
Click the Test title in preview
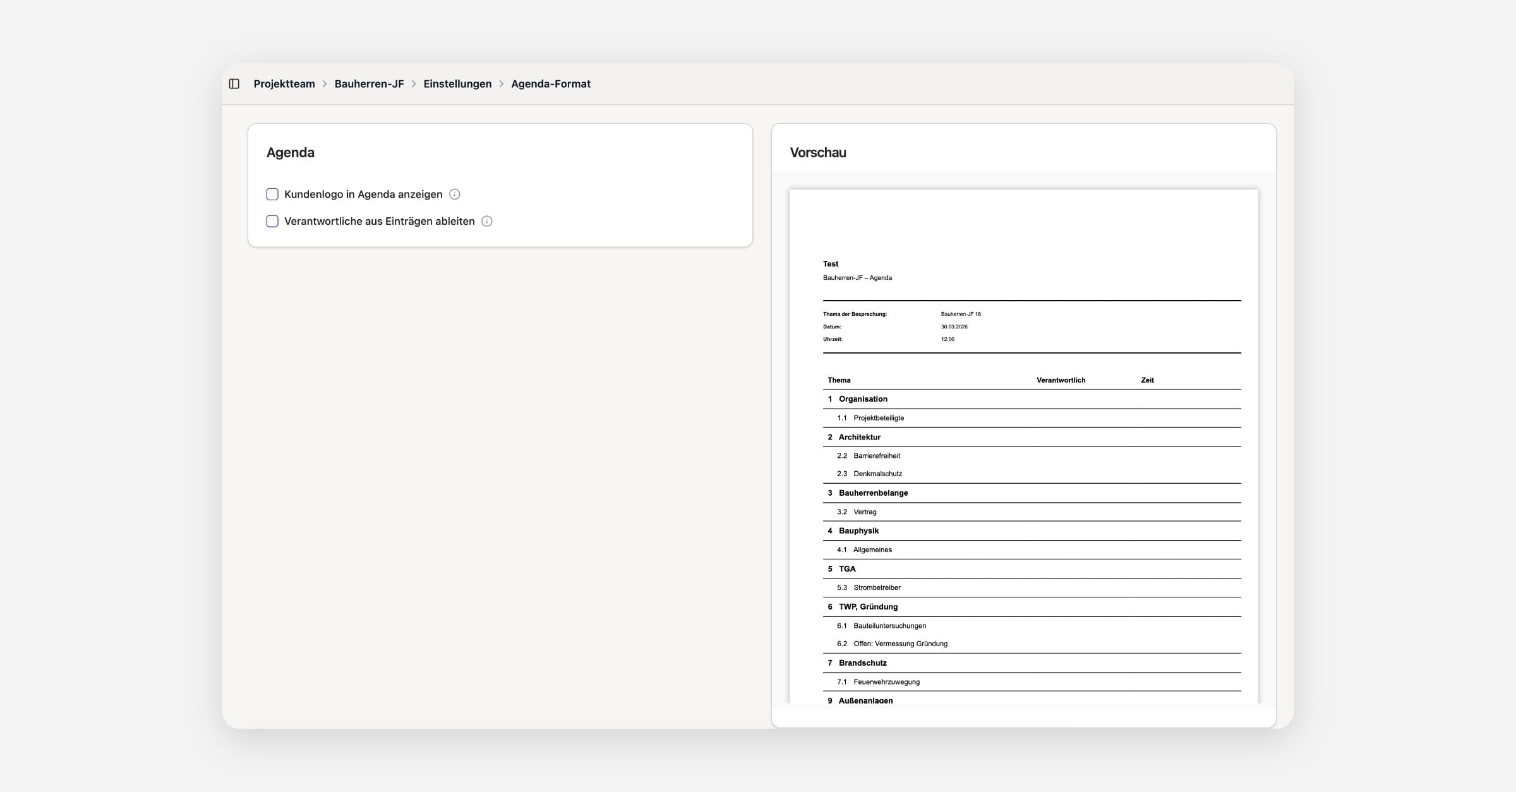click(831, 264)
